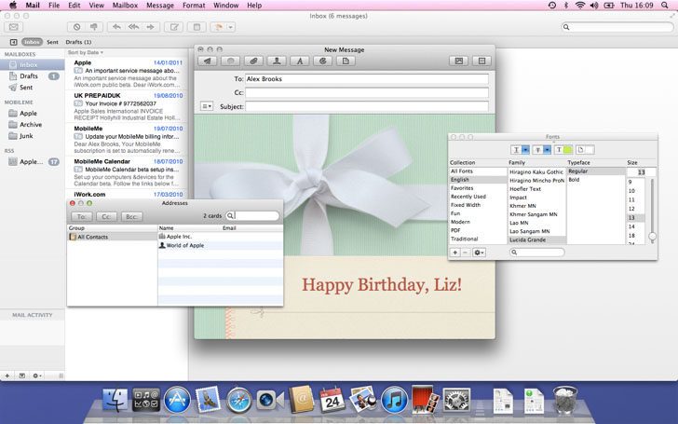Open the Colors wheel icon in New Message
This screenshot has width=678, height=424.
(322, 61)
